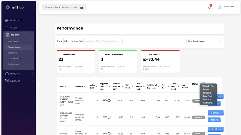Open the calendar icon beside the date range
This screenshot has width=241, height=135.
click(x=82, y=7)
